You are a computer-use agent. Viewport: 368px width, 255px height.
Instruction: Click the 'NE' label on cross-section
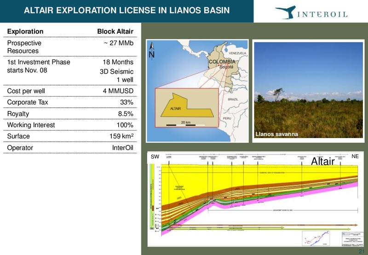point(355,156)
